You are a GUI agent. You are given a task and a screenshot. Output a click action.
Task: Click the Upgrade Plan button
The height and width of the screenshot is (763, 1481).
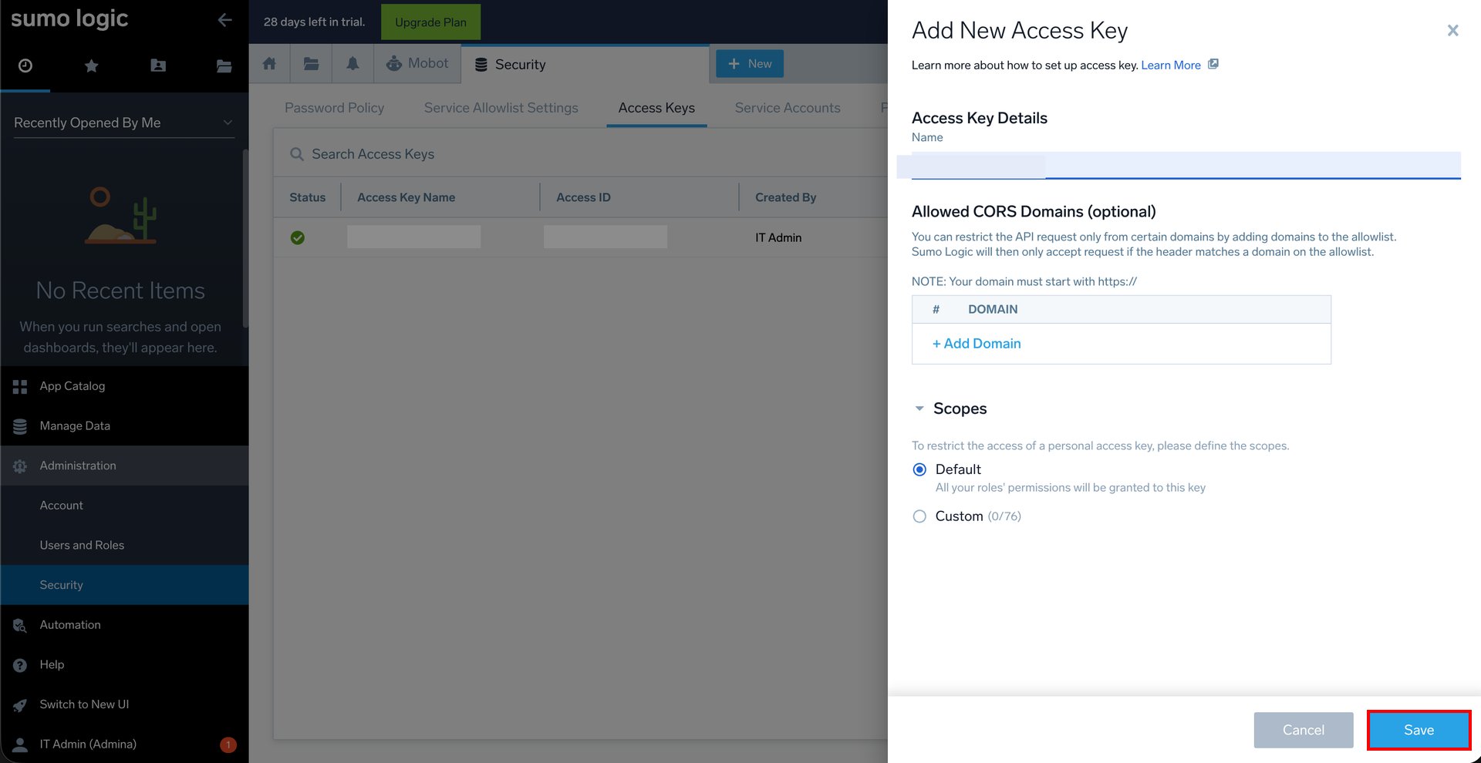pos(430,22)
